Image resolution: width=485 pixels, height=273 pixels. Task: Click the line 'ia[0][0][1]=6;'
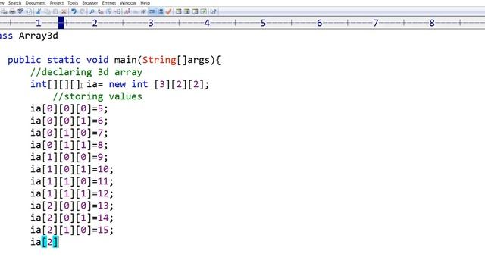tap(69, 121)
